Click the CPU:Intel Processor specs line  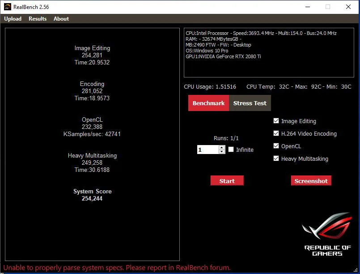click(x=261, y=33)
